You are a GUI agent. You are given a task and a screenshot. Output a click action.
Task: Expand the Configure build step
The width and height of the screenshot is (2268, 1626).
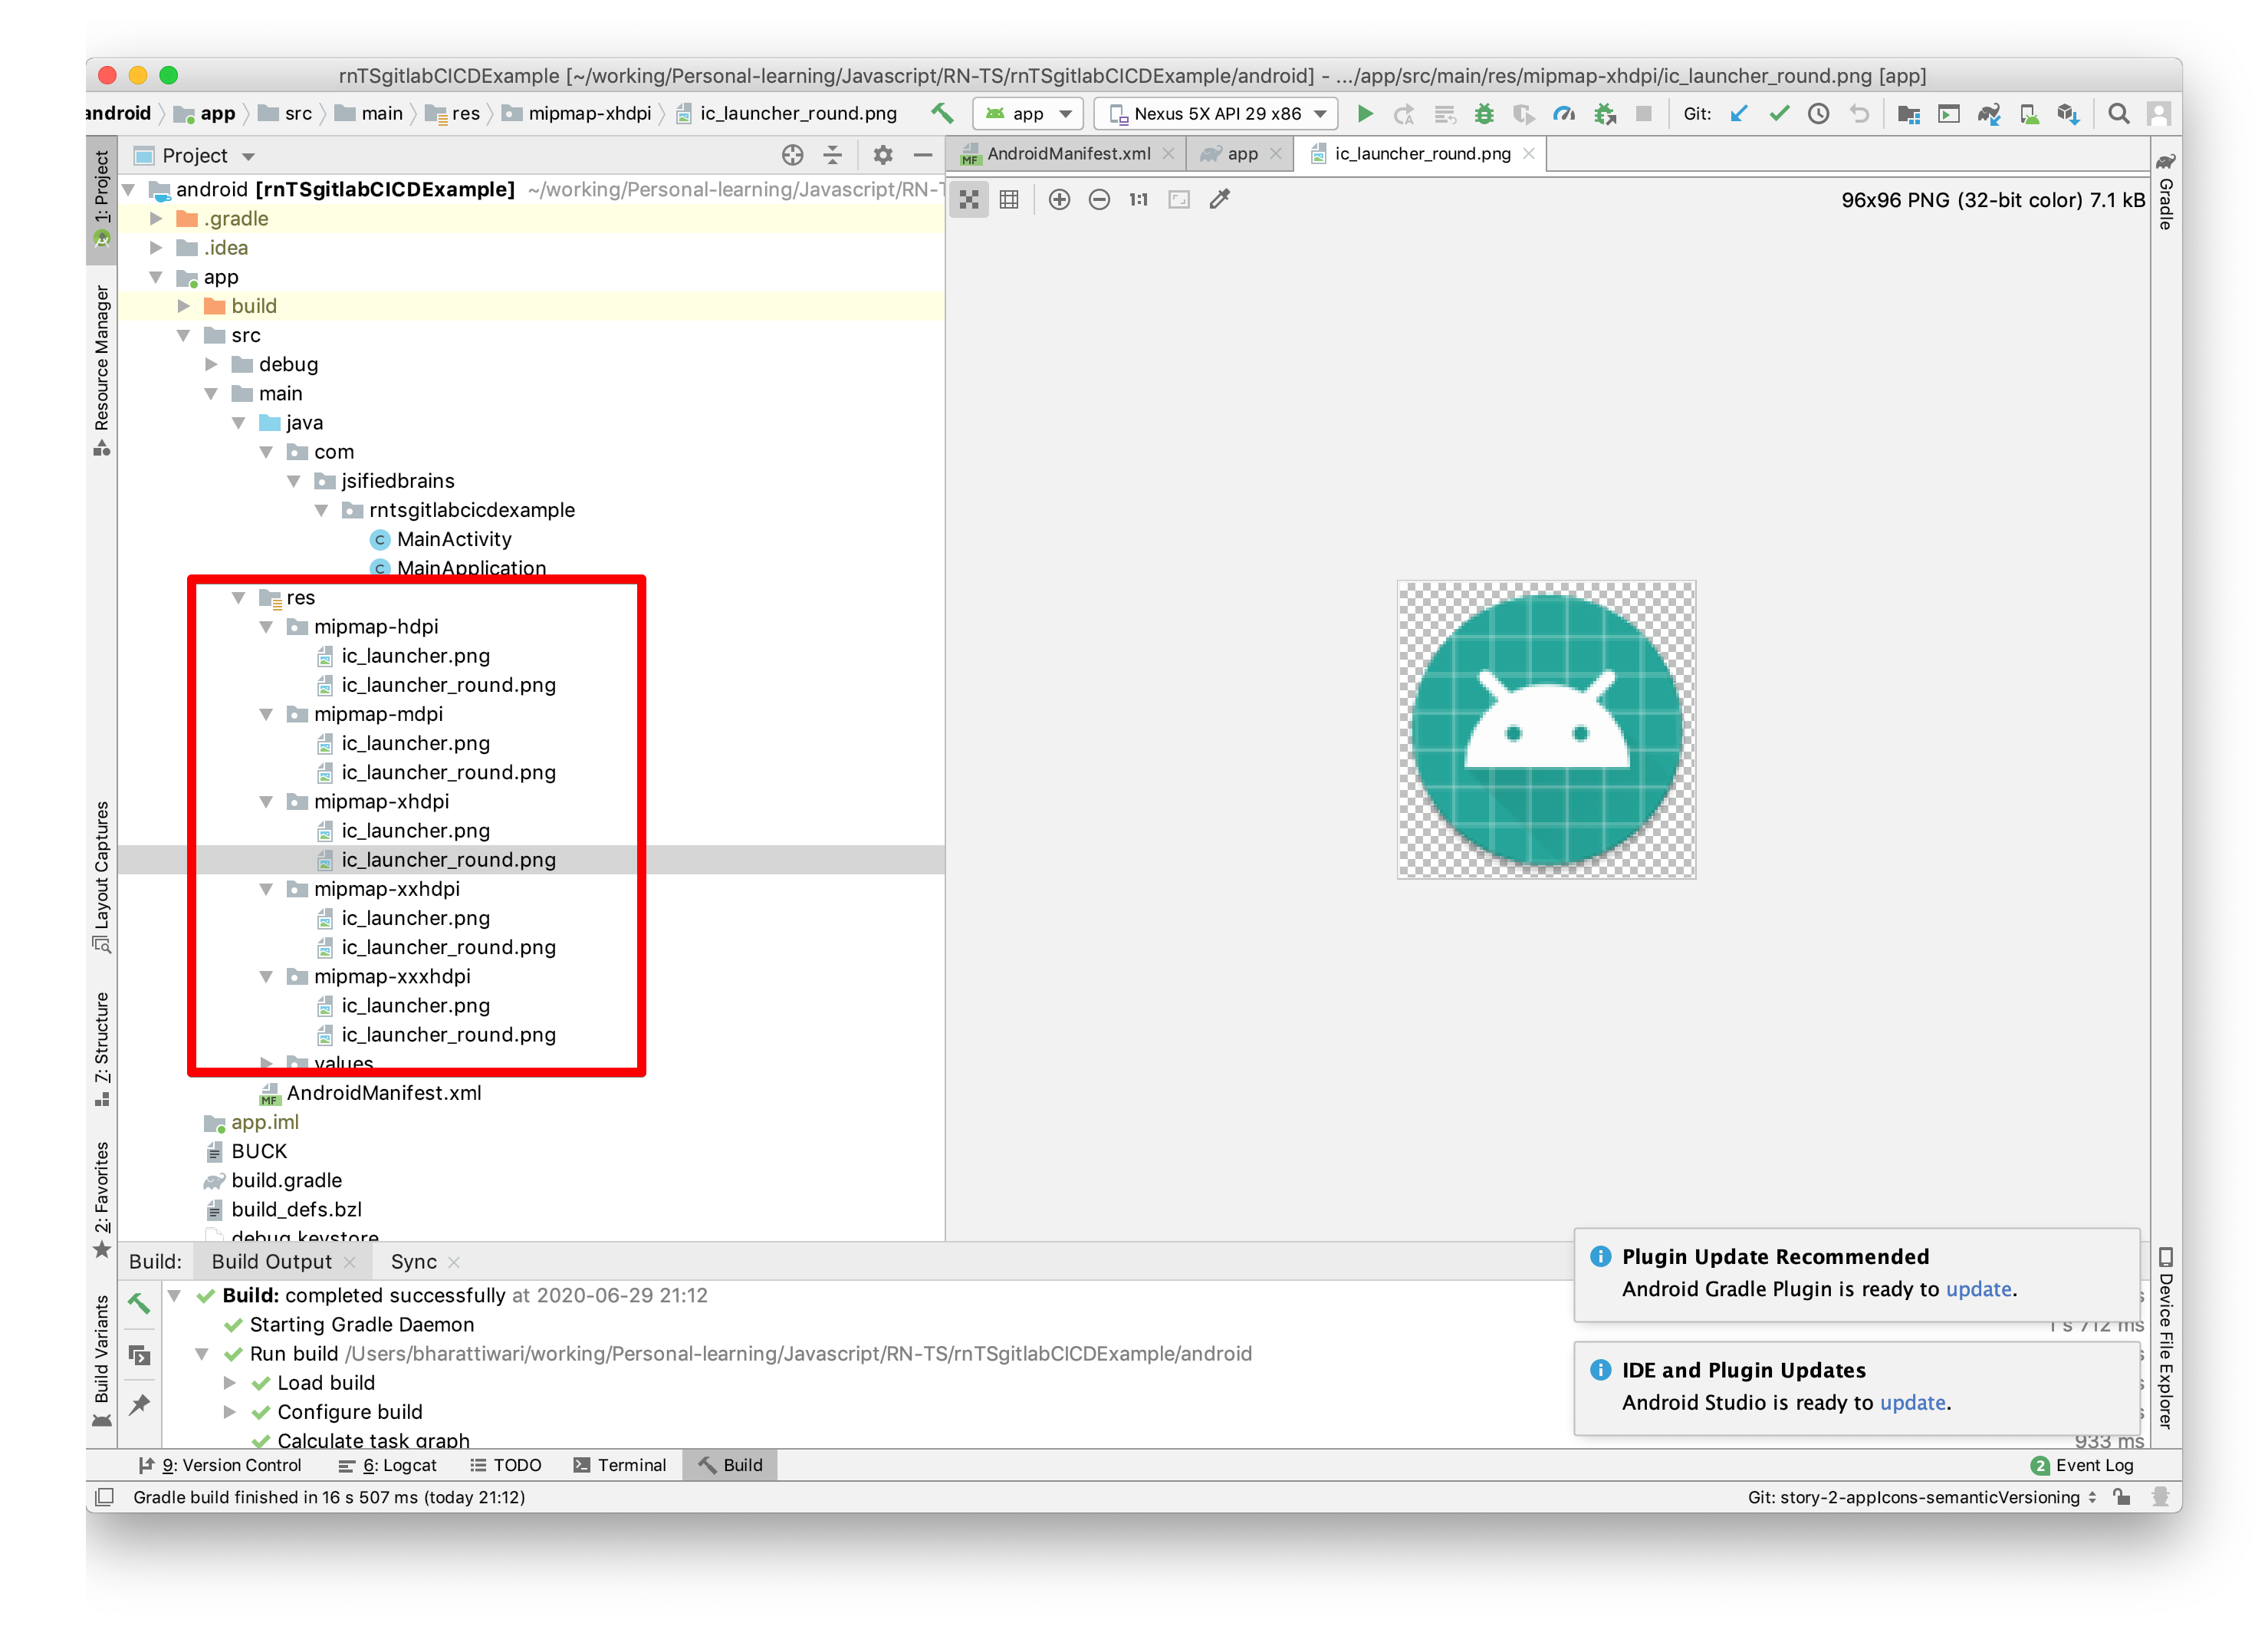[229, 1411]
